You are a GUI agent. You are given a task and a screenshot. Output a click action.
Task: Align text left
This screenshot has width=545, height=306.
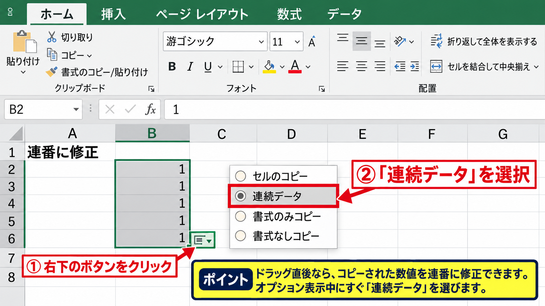tap(343, 66)
